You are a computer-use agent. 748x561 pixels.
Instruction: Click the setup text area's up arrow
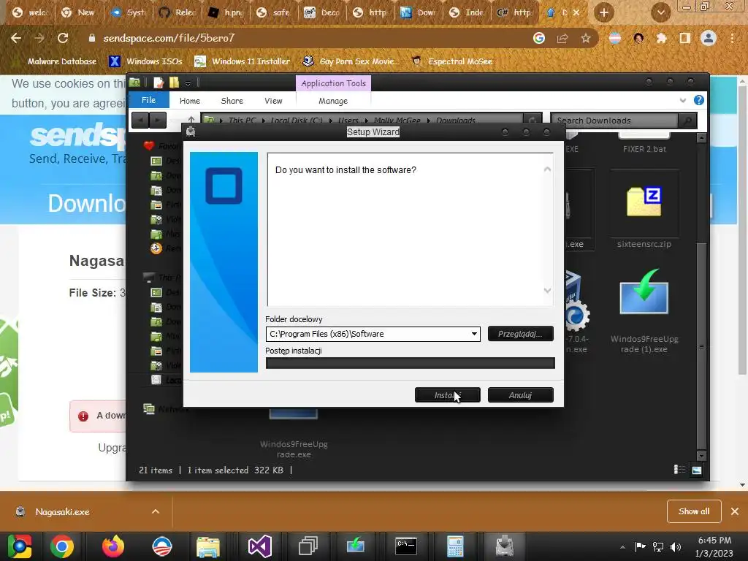[x=547, y=169]
